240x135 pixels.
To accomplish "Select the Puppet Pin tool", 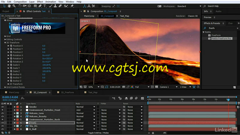I will [72, 6].
